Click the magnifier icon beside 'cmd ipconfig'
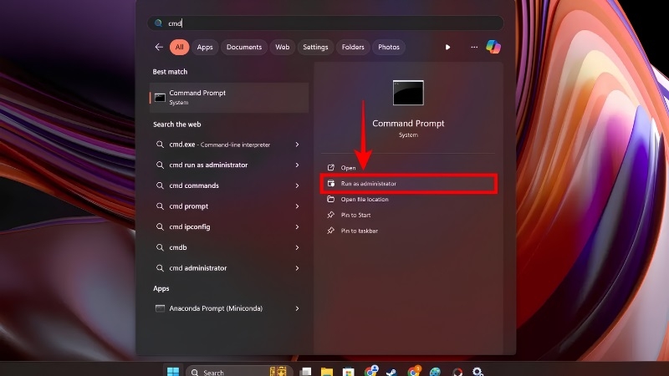This screenshot has height=376, width=669. point(160,226)
